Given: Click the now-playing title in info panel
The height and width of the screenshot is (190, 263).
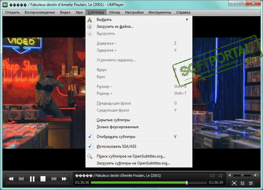Looking at the screenshot, I should pos(118,175).
